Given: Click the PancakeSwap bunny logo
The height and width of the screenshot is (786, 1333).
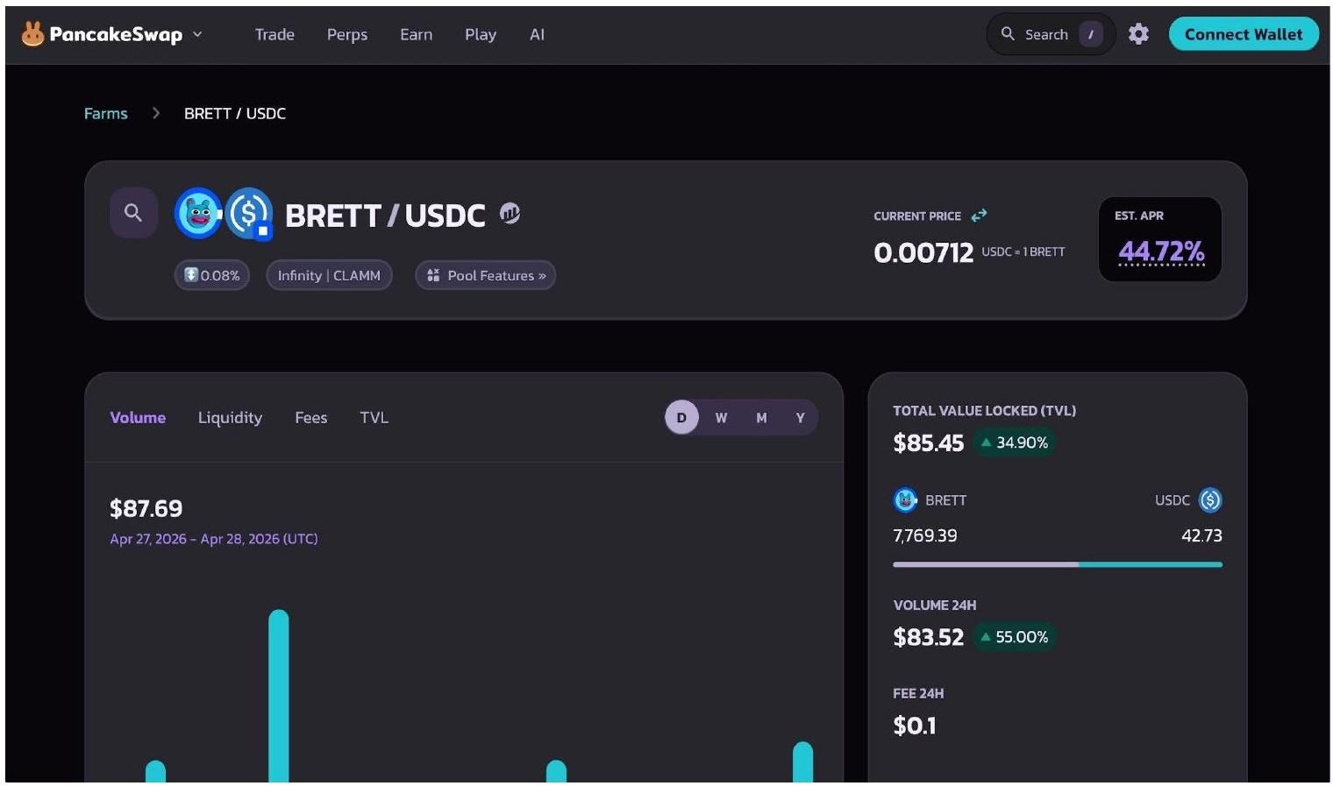Looking at the screenshot, I should pos(32,34).
